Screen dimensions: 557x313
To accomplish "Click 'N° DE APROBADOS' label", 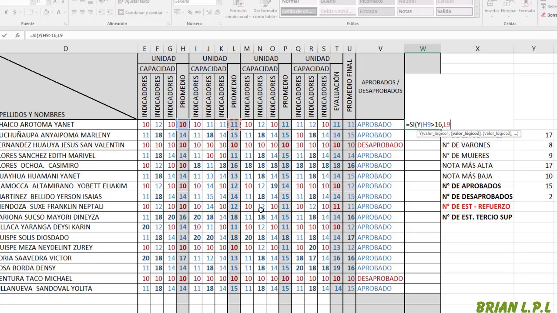I will (471, 186).
